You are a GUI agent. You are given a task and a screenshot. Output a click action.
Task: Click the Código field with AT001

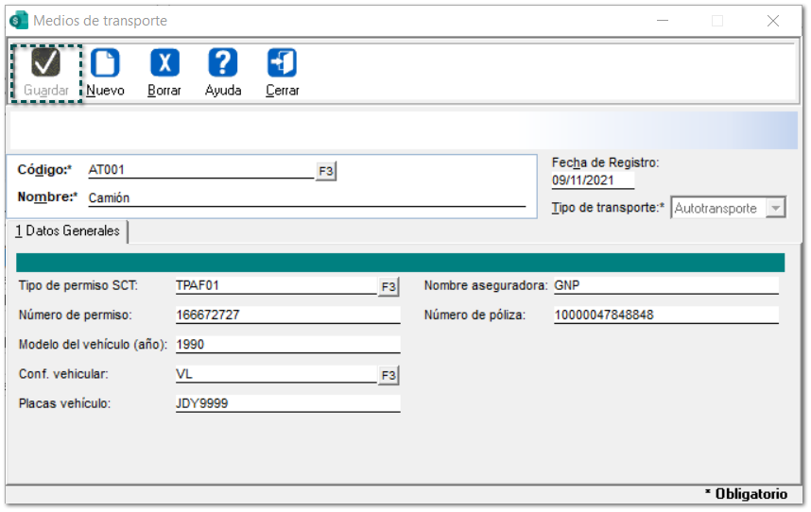click(200, 170)
